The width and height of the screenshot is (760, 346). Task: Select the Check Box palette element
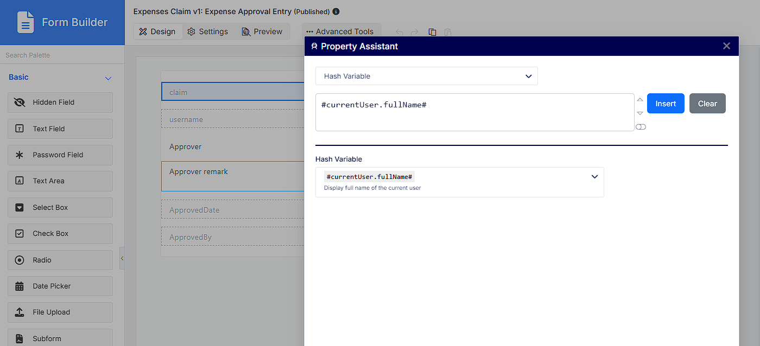pyautogui.click(x=60, y=234)
